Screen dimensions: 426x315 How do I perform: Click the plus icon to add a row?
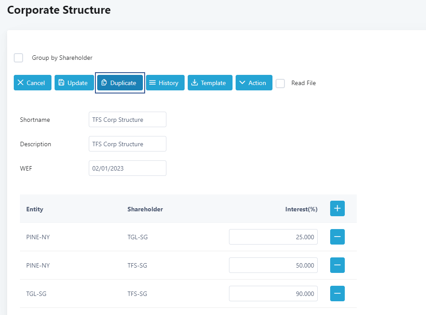click(337, 209)
